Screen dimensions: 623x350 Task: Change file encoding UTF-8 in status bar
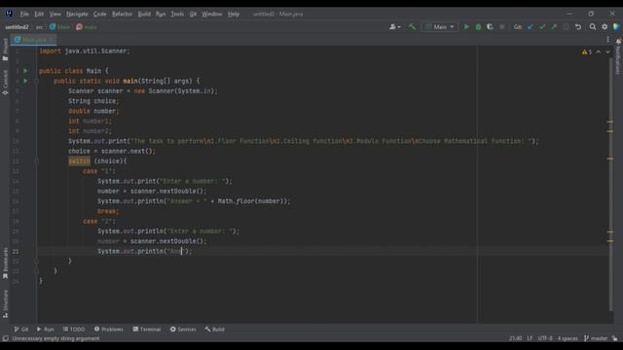point(545,338)
